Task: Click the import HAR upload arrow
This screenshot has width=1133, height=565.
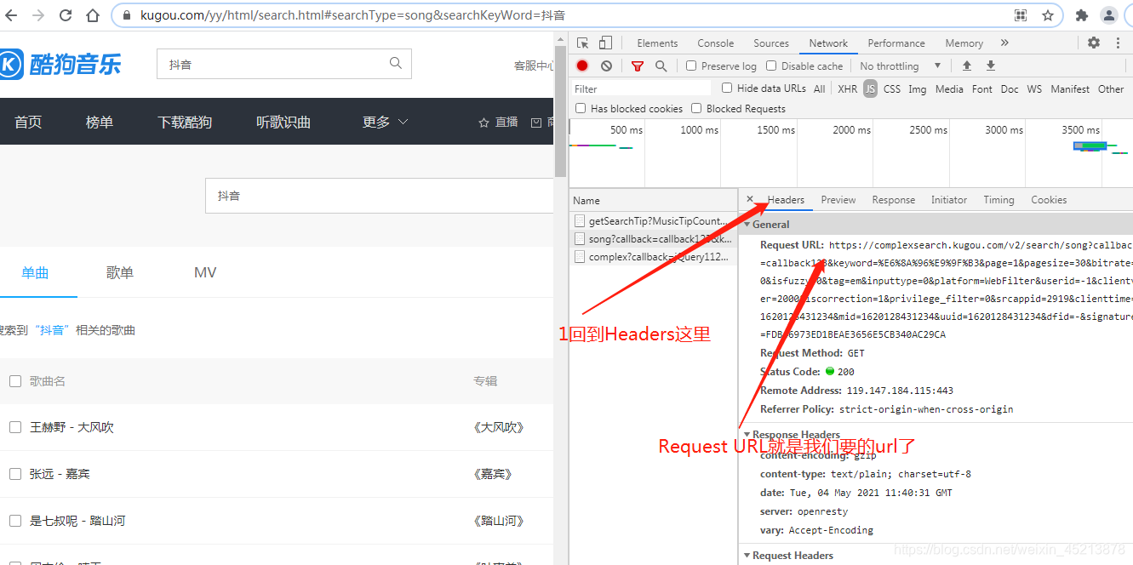Action: coord(967,66)
